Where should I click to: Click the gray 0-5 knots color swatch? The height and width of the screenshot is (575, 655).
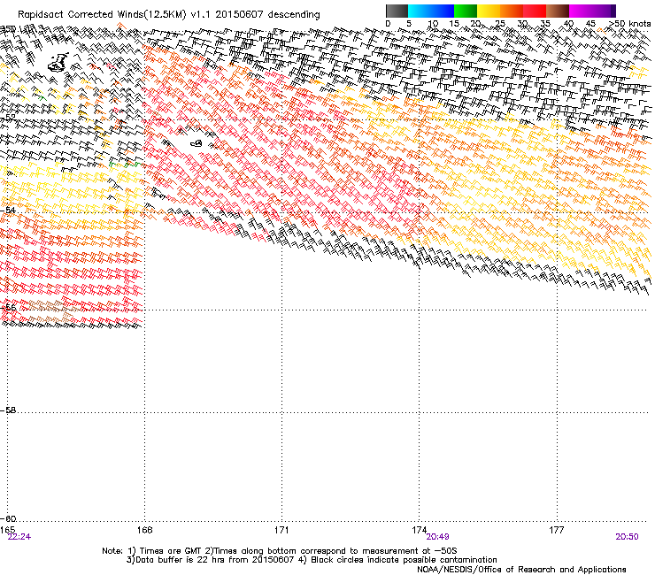coord(397,11)
